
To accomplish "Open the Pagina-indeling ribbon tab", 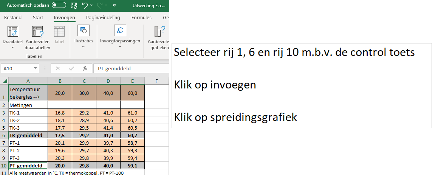I will [x=103, y=18].
